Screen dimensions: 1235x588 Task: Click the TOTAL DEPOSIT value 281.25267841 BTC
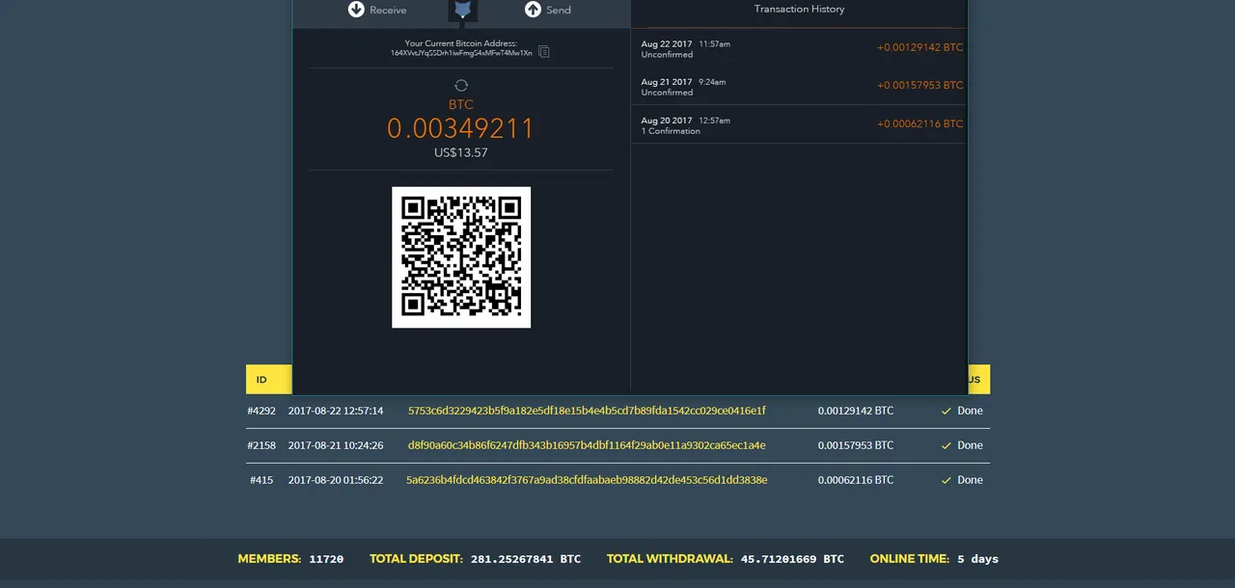coord(526,559)
